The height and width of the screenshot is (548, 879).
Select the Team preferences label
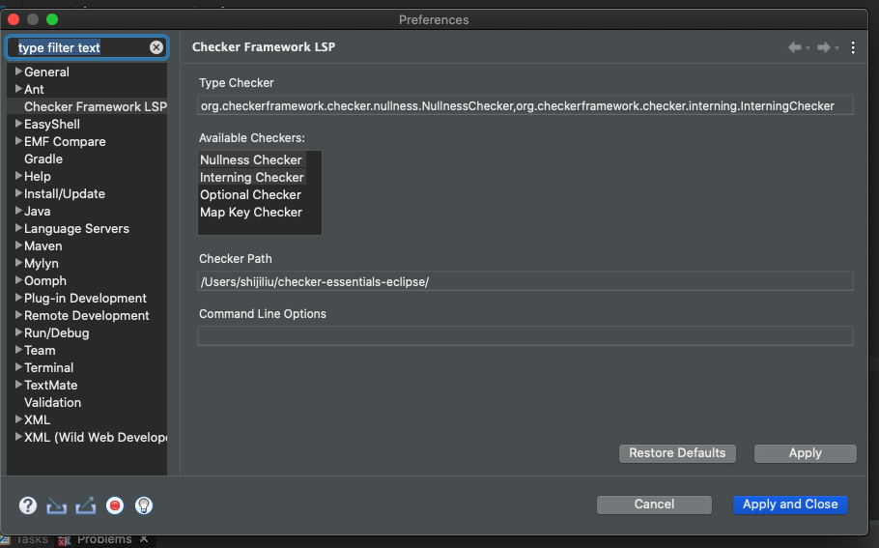[x=40, y=350]
